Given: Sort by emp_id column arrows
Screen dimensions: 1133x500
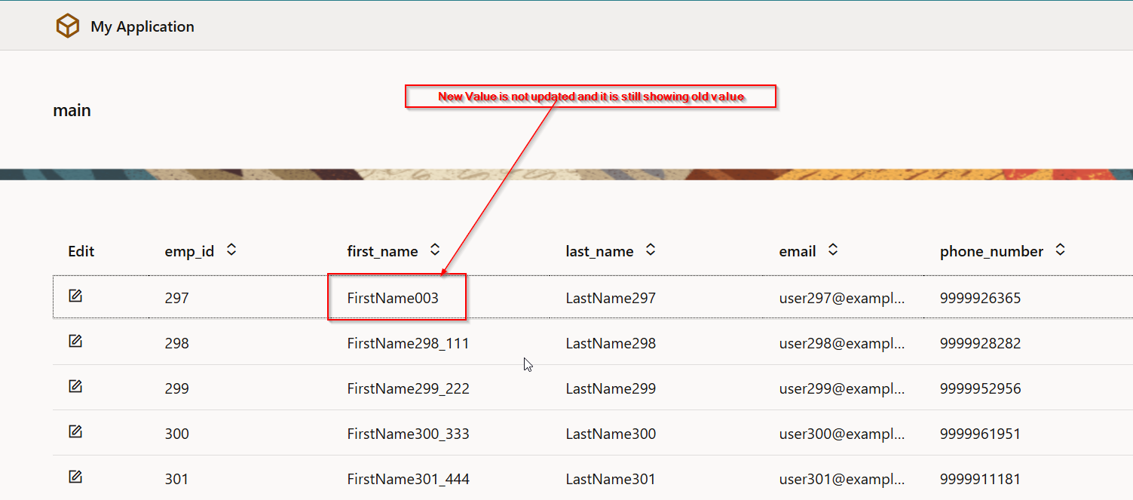Looking at the screenshot, I should coord(231,250).
